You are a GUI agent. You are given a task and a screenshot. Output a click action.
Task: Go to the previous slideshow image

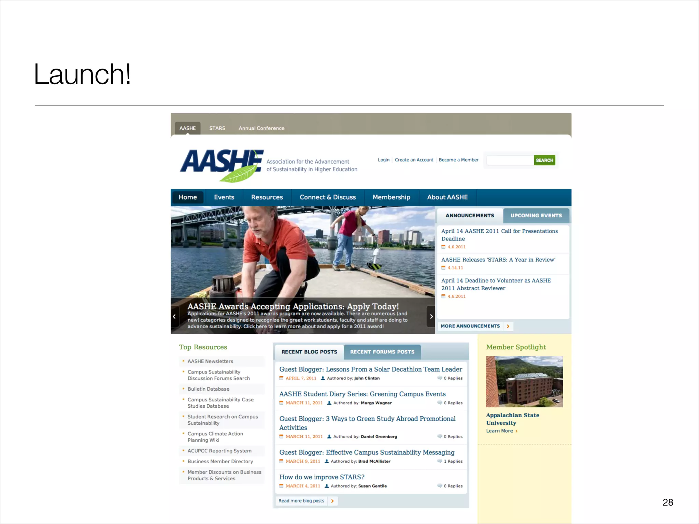[174, 317]
